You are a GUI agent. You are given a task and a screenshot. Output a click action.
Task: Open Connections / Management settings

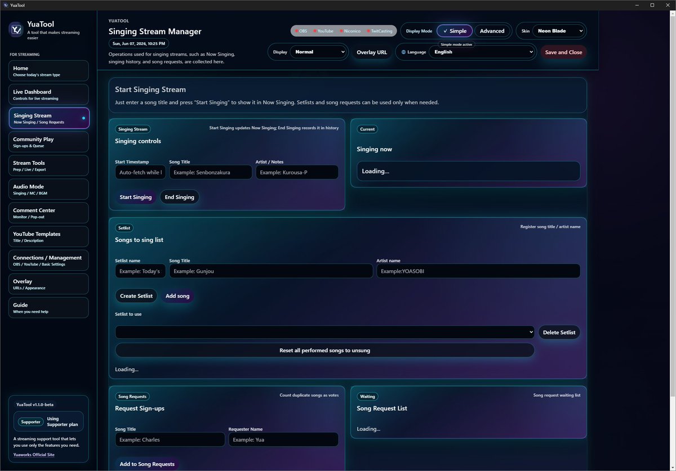pyautogui.click(x=49, y=260)
